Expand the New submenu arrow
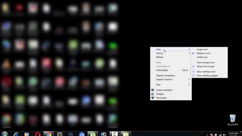The image size is (242, 136). pyautogui.click(x=189, y=85)
